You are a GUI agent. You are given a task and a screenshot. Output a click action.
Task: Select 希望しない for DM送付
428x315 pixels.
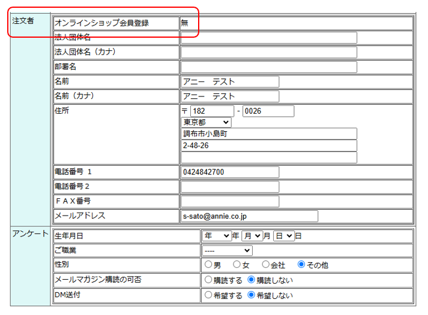[252, 295]
